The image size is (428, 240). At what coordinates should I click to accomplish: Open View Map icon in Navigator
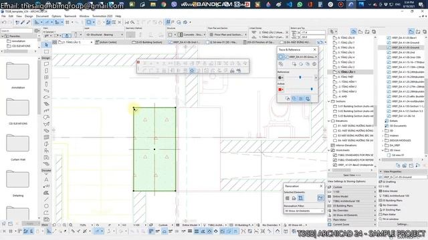coord(360,32)
